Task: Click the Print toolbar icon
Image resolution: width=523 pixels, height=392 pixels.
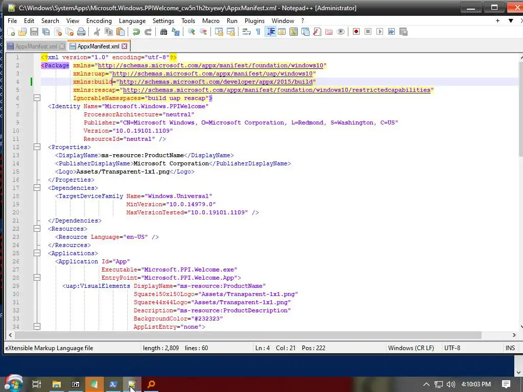Action: pyautogui.click(x=81, y=32)
